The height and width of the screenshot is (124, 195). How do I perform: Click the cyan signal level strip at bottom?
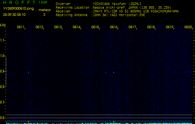click(x=100, y=123)
